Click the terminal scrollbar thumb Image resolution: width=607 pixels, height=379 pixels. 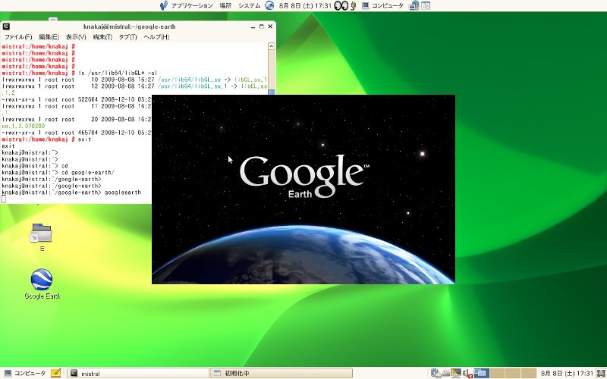coord(272,92)
